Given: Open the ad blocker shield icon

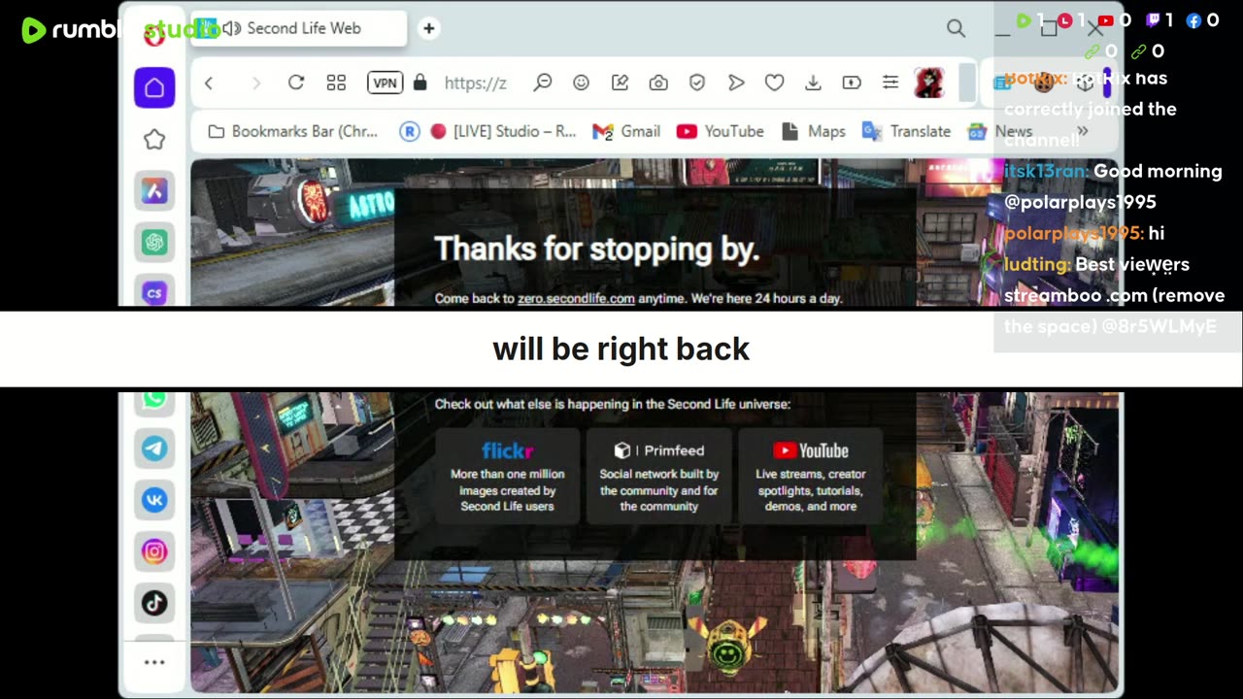Looking at the screenshot, I should click(x=697, y=83).
